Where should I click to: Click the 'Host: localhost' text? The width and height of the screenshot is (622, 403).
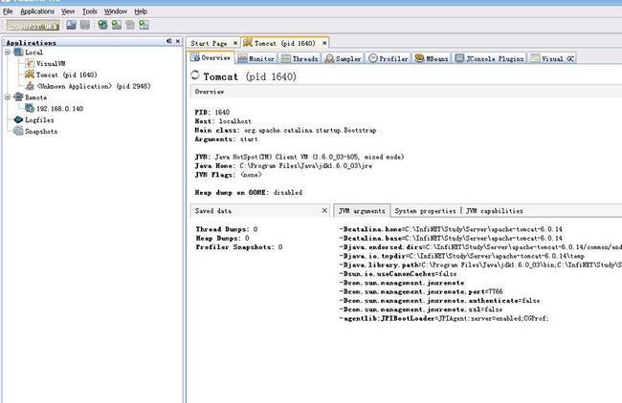coord(223,121)
